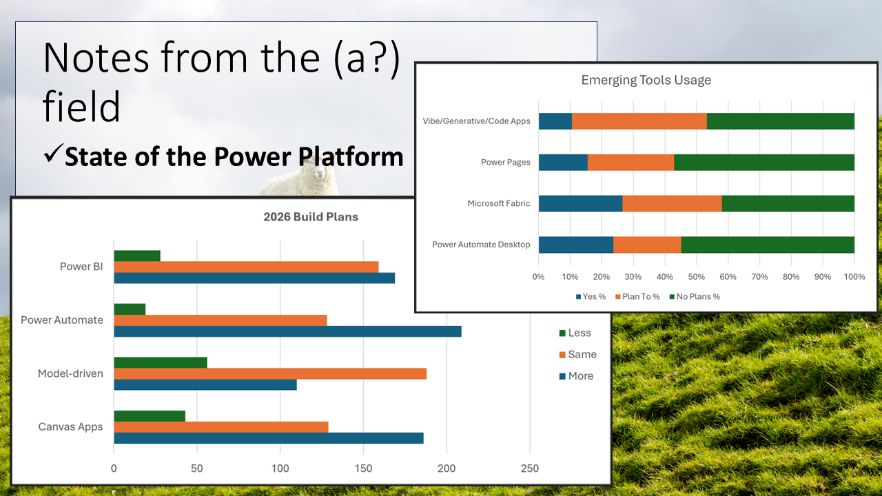Select the 'Model-driven' category label
The width and height of the screenshot is (882, 496).
tap(70, 373)
